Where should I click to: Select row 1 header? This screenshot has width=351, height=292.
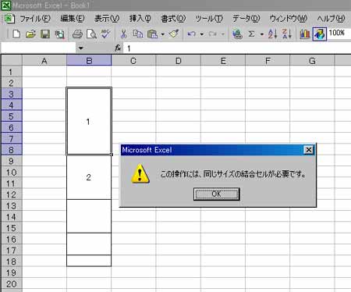[12, 72]
